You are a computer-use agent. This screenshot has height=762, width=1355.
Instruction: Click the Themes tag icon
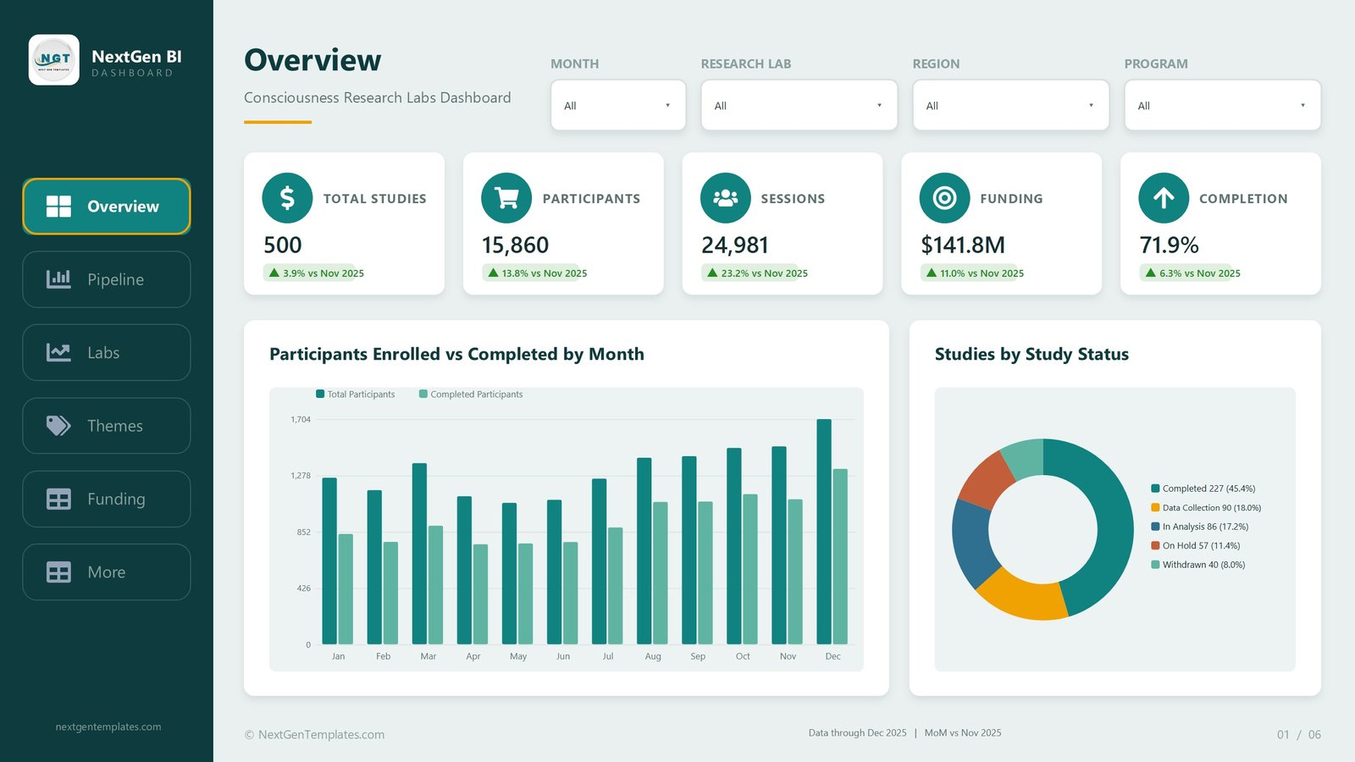(58, 426)
